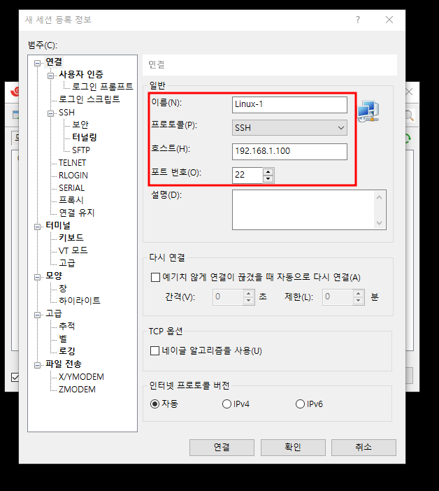Click the description scrollbar down arrow
This screenshot has height=491, width=439.
pos(380,223)
